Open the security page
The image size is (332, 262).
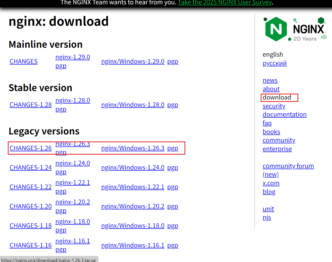point(274,106)
